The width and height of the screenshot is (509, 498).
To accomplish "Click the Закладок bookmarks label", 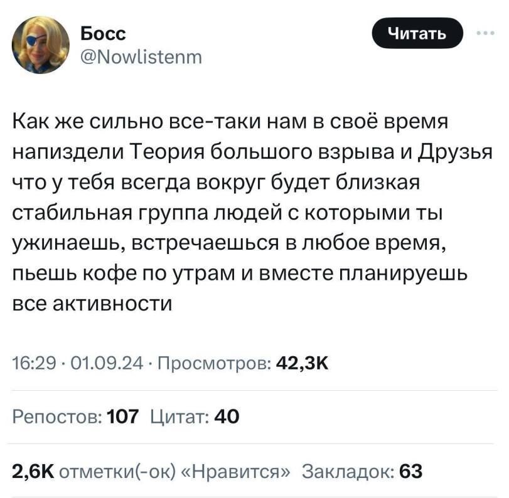I will point(347,470).
